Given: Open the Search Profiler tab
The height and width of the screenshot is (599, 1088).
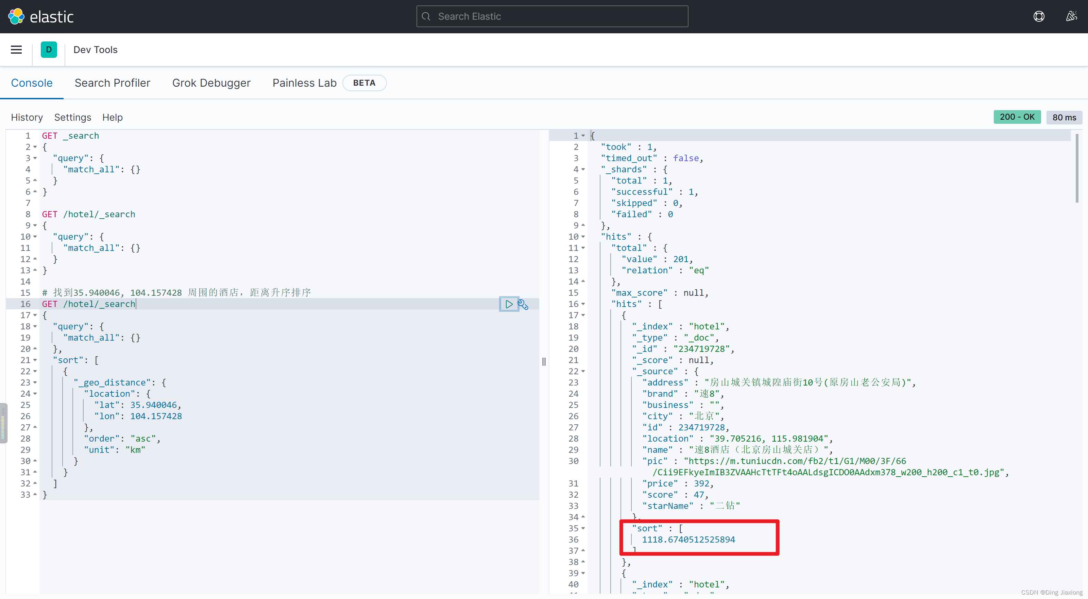Looking at the screenshot, I should point(112,82).
